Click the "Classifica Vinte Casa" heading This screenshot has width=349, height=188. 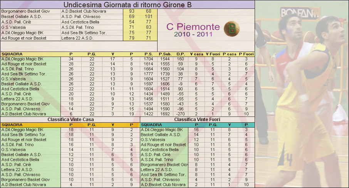pos(70,120)
